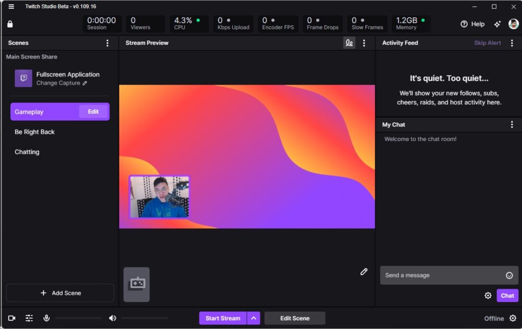Image resolution: width=522 pixels, height=329 pixels.
Task: Click the pencil edit icon in the preview
Action: [364, 272]
